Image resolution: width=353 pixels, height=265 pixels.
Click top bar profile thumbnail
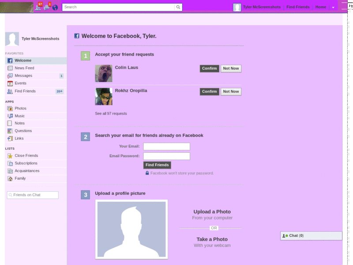coord(237,7)
